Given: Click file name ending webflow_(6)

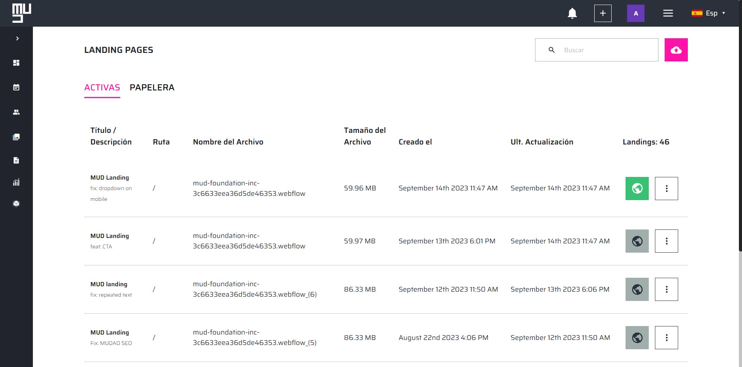Looking at the screenshot, I should [255, 289].
